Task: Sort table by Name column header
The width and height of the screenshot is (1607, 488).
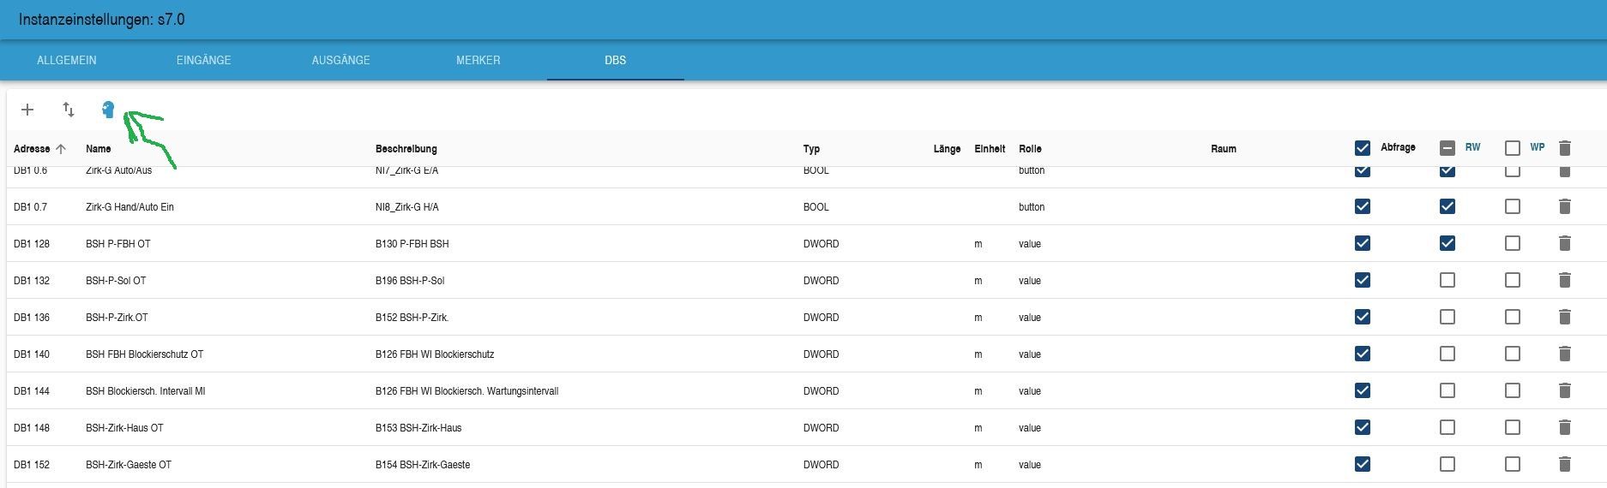Action: [99, 149]
